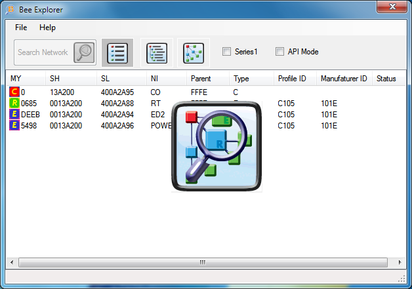Click the Profile ID column header
Image resolution: width=412 pixels, height=289 pixels.
pos(295,79)
